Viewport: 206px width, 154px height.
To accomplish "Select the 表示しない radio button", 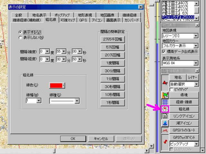I will click(20, 38).
